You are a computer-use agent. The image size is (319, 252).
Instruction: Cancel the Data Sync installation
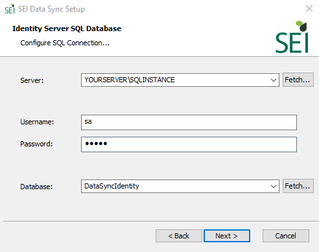[286, 236]
